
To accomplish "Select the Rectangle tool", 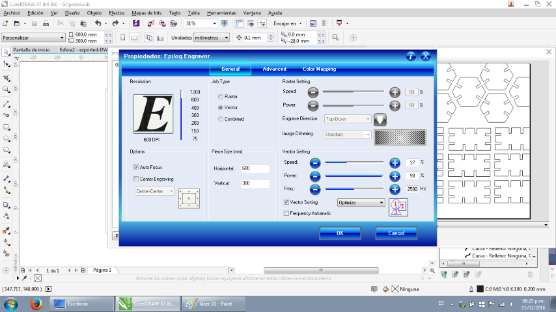I will point(6,127).
